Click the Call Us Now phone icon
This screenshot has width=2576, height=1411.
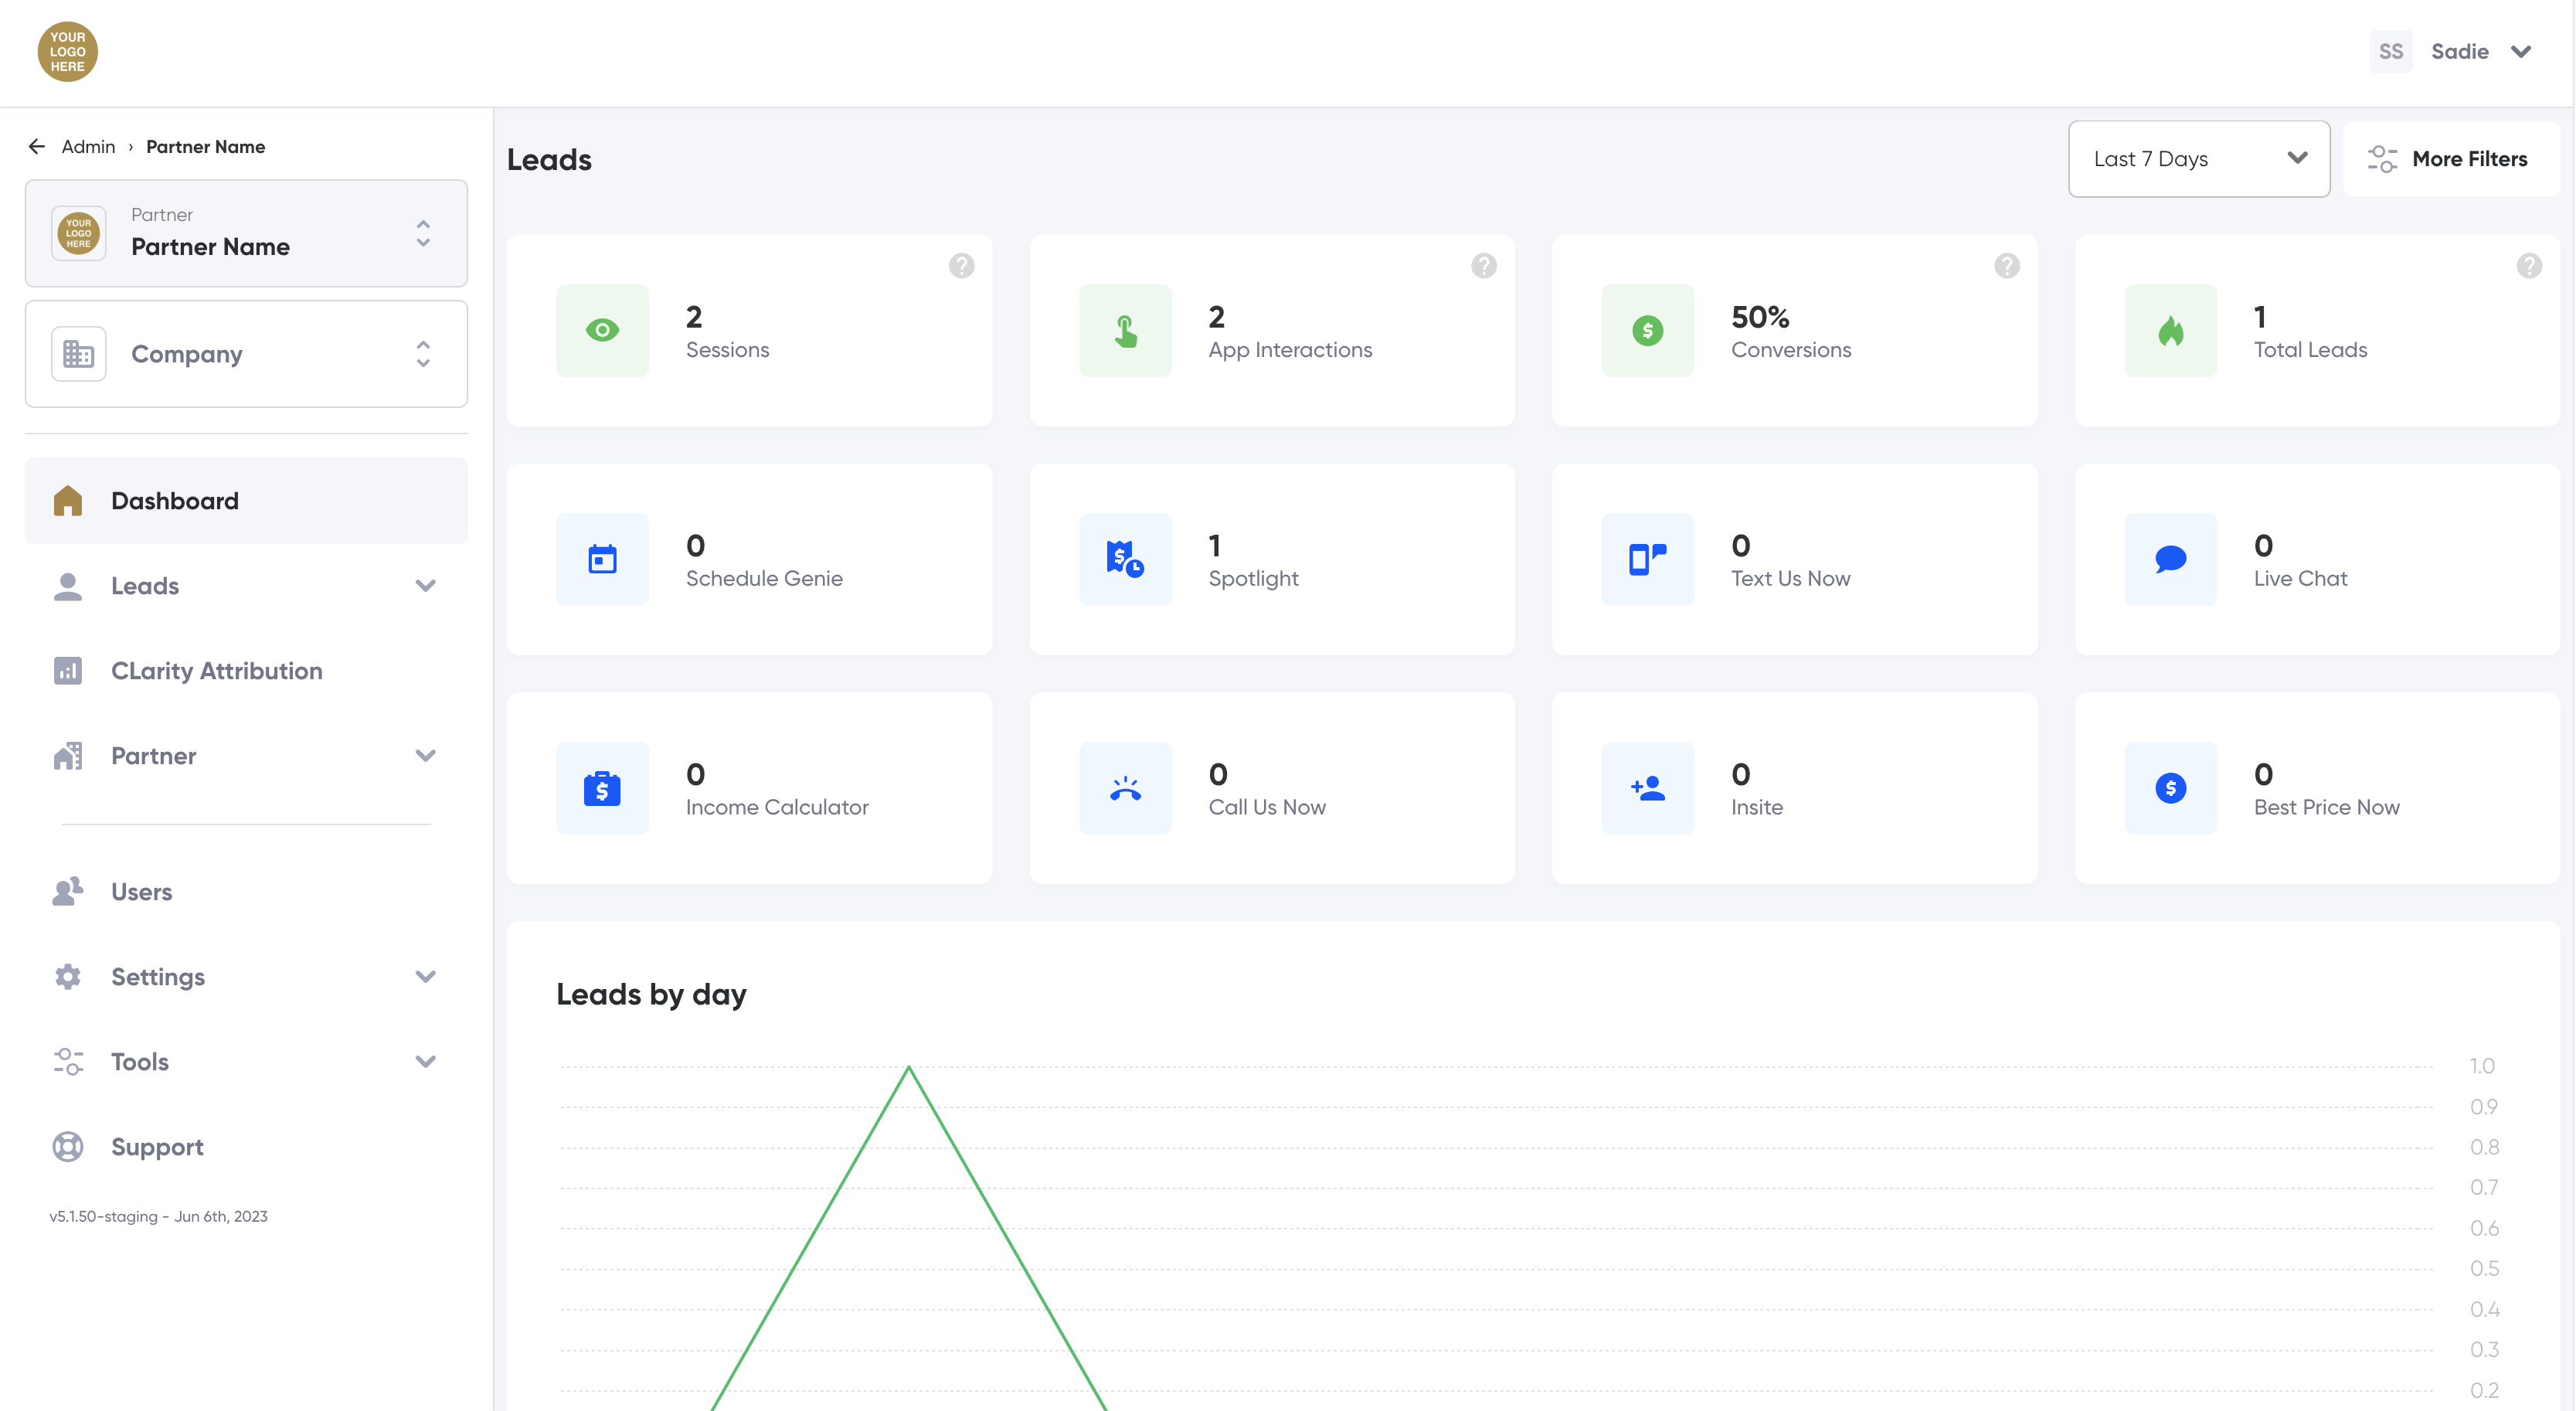1125,788
